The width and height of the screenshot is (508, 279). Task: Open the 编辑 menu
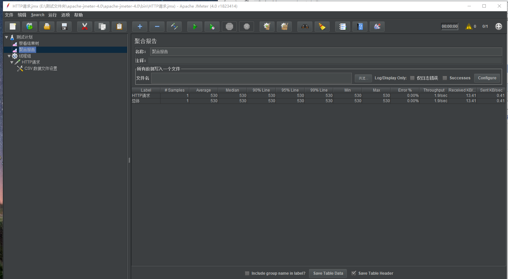click(22, 15)
